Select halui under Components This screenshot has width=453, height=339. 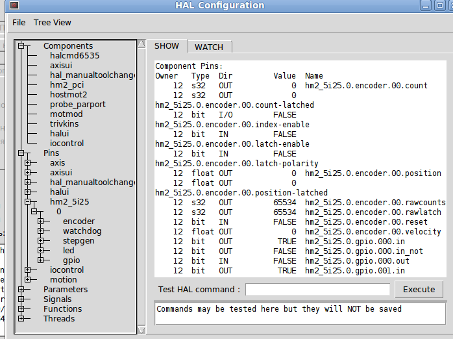59,134
